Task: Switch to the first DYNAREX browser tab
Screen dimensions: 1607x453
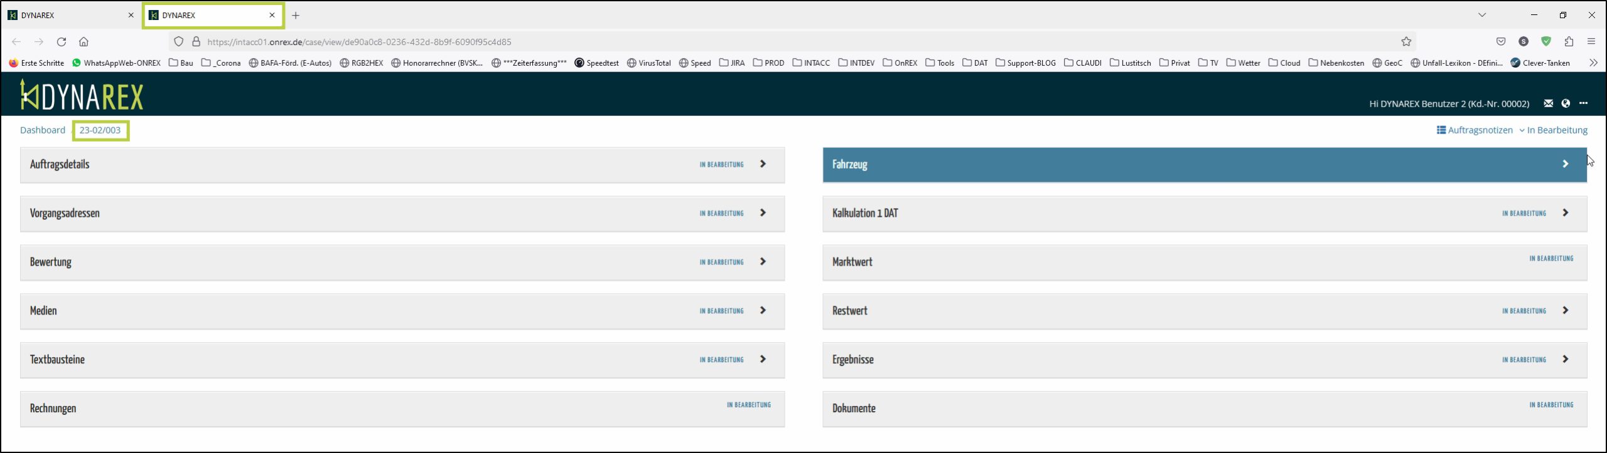Action: pos(69,16)
